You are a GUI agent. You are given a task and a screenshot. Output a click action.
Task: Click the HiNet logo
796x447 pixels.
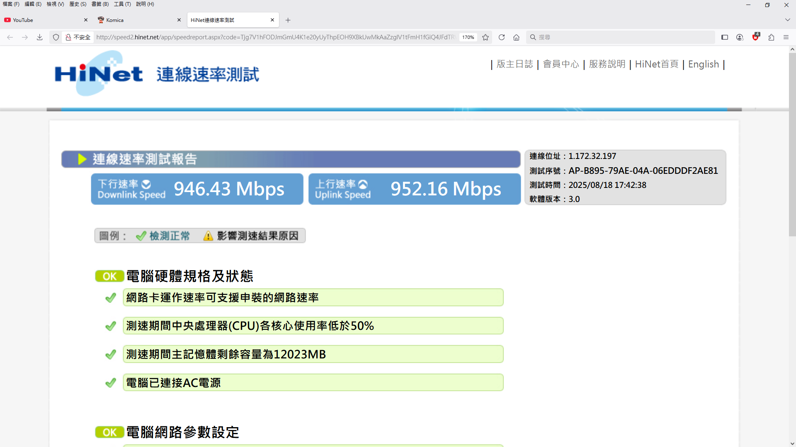[x=99, y=74]
